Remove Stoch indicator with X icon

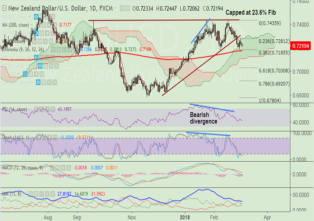click(55, 138)
